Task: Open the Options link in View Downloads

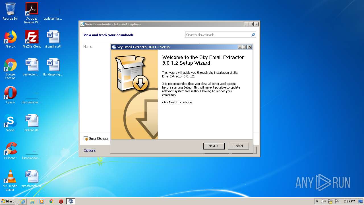Action: tap(90, 151)
